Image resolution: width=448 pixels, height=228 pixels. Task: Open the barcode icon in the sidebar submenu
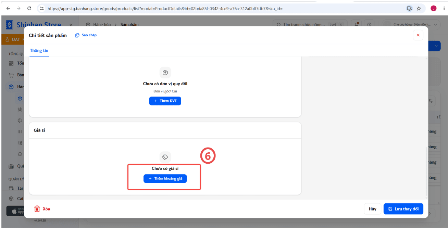[x=20, y=132]
